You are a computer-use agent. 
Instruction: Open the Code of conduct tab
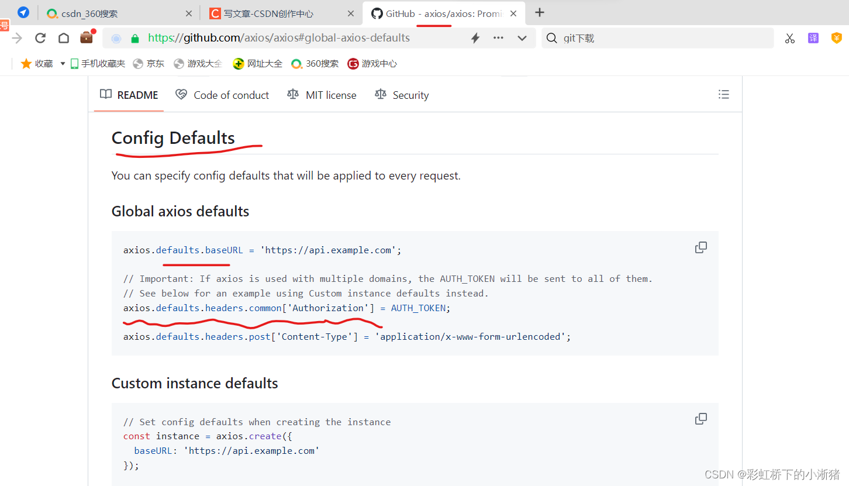(223, 95)
